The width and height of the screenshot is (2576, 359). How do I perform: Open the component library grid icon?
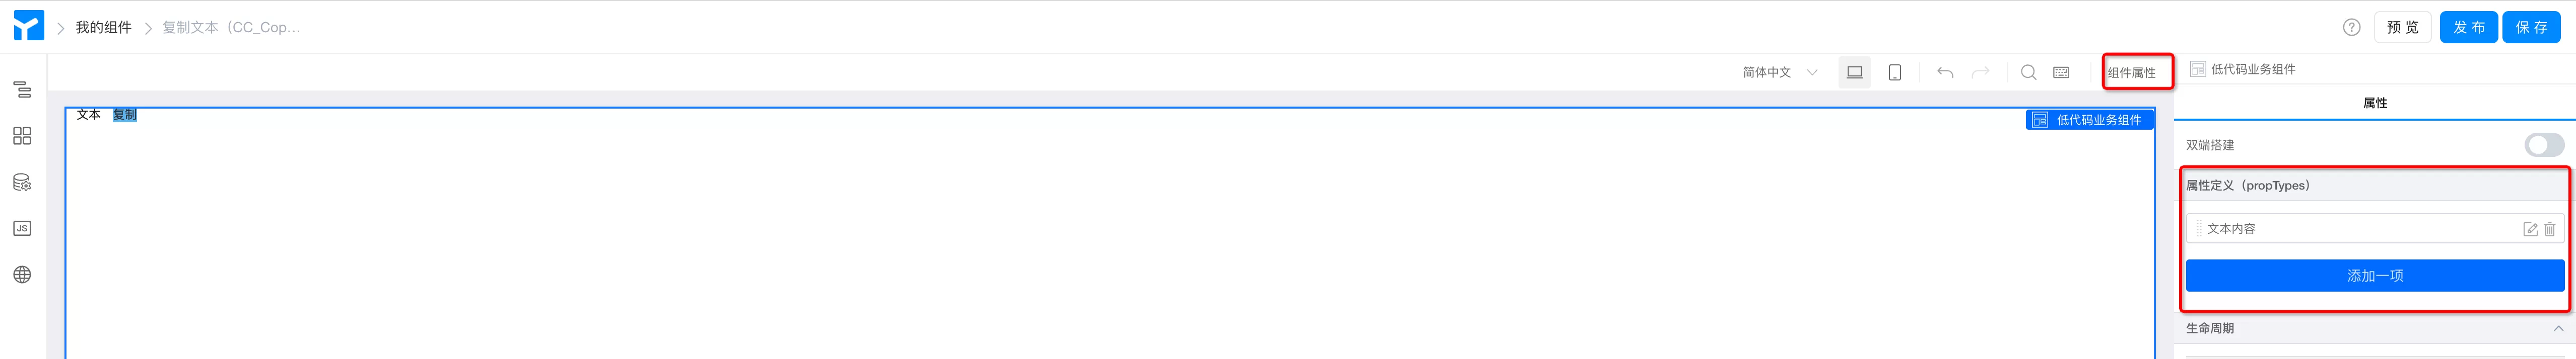tap(22, 136)
